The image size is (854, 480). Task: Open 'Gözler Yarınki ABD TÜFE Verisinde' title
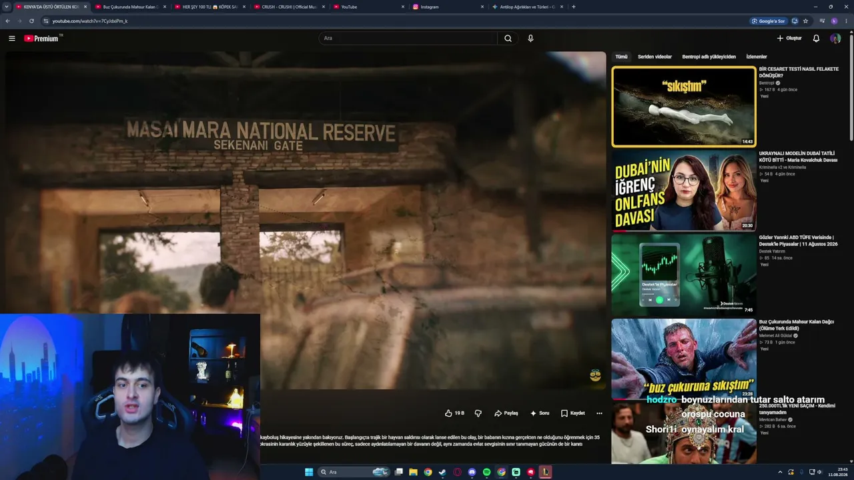coord(798,241)
